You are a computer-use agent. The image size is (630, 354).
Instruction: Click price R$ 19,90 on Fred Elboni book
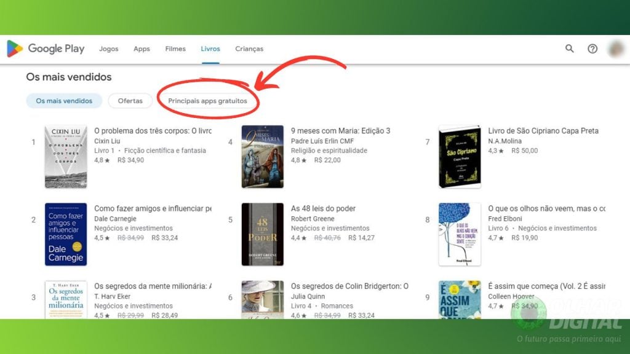click(x=524, y=238)
